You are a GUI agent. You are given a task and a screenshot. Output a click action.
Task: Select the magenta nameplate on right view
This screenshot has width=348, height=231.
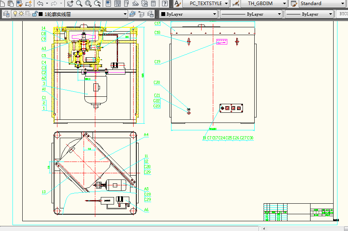(x=222, y=42)
